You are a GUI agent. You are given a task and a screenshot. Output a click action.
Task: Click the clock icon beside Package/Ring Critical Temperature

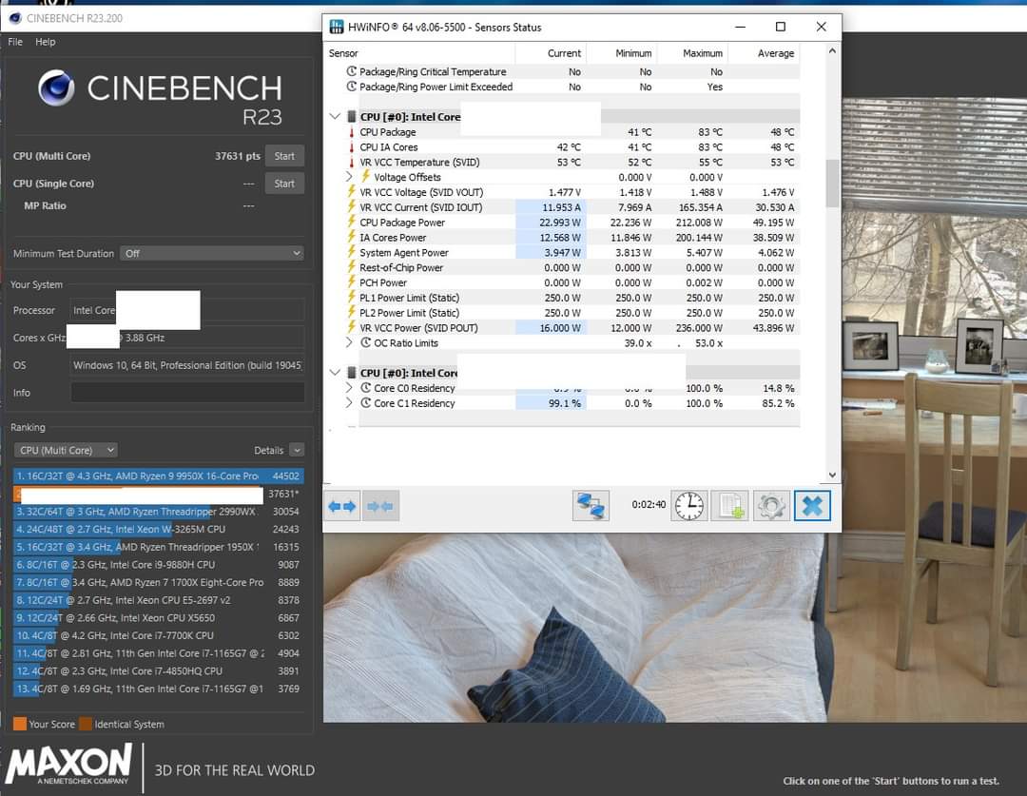click(x=352, y=71)
